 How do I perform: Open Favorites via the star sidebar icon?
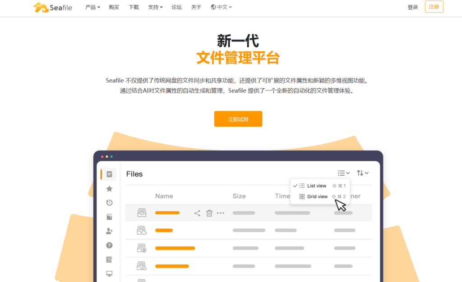pos(109,188)
